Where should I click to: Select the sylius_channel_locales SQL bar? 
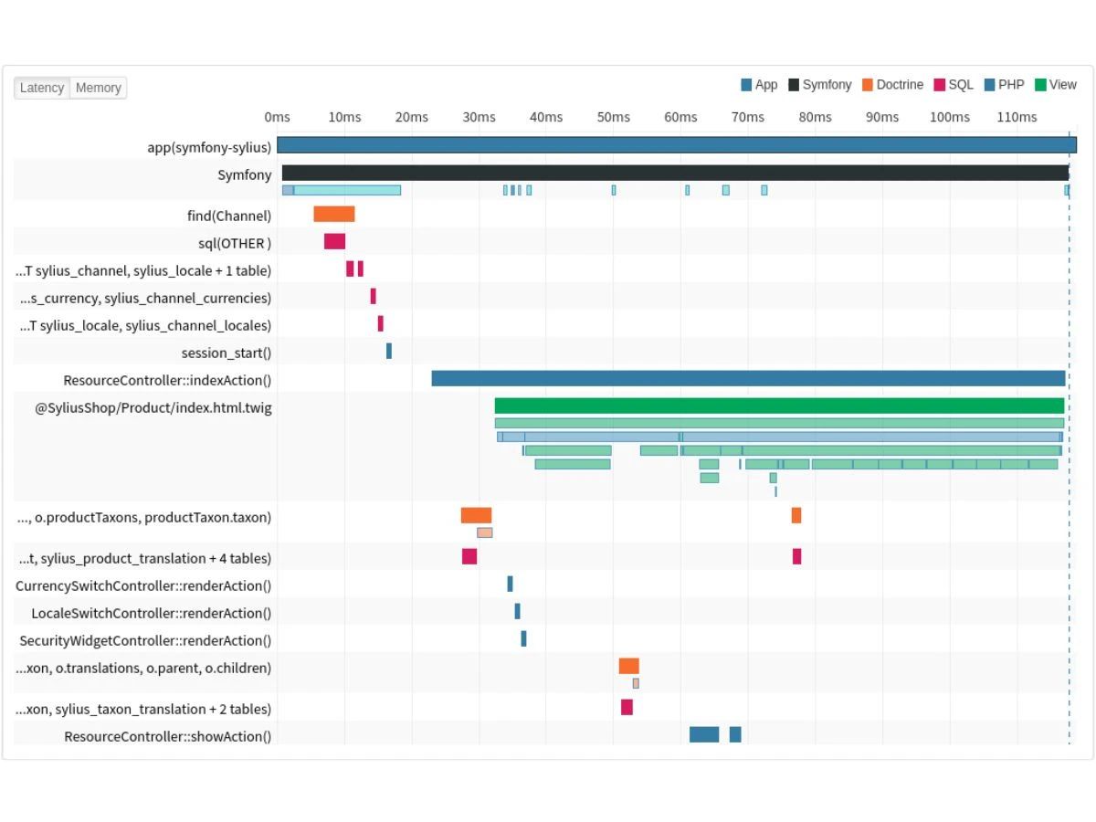click(x=381, y=323)
